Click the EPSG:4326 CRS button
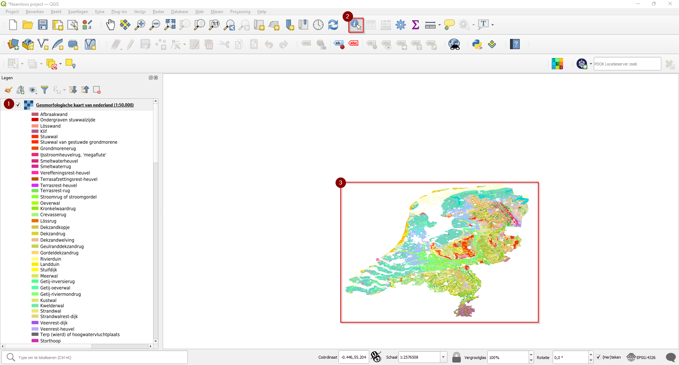This screenshot has height=365, width=679. 641,357
